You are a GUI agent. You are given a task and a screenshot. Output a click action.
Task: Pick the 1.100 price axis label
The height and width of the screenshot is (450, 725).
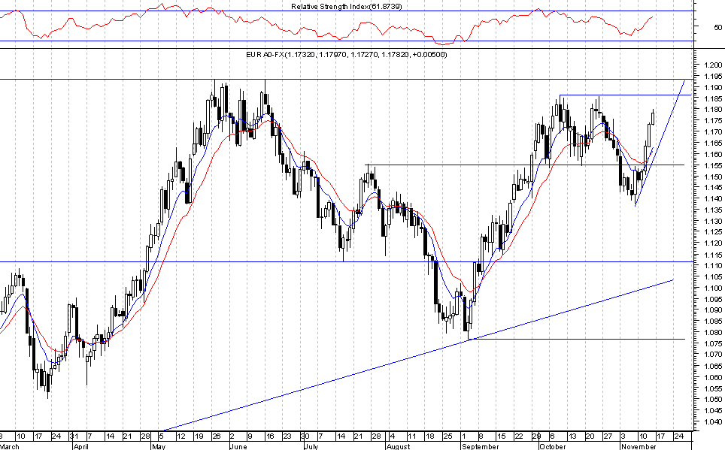click(x=713, y=288)
